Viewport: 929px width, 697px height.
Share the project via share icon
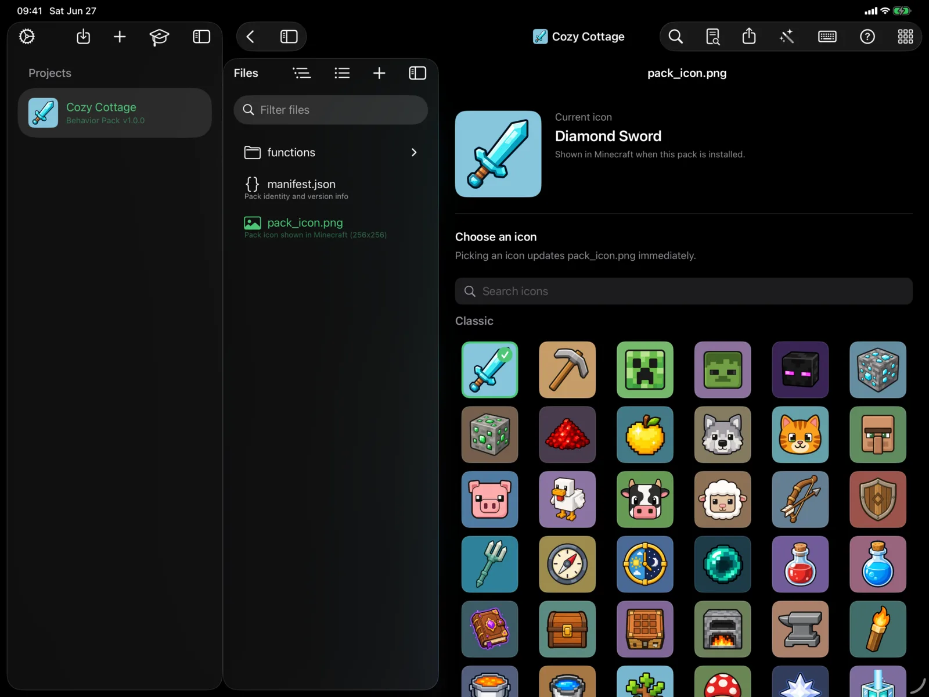point(749,36)
